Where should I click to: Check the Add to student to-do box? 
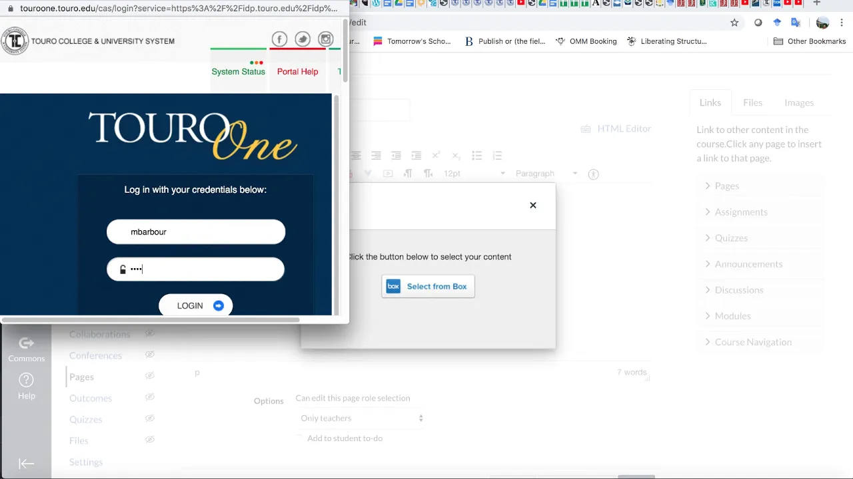click(x=299, y=438)
